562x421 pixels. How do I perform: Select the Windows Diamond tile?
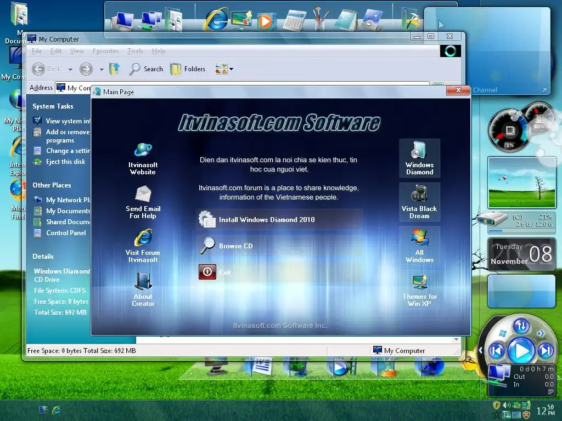click(x=419, y=158)
